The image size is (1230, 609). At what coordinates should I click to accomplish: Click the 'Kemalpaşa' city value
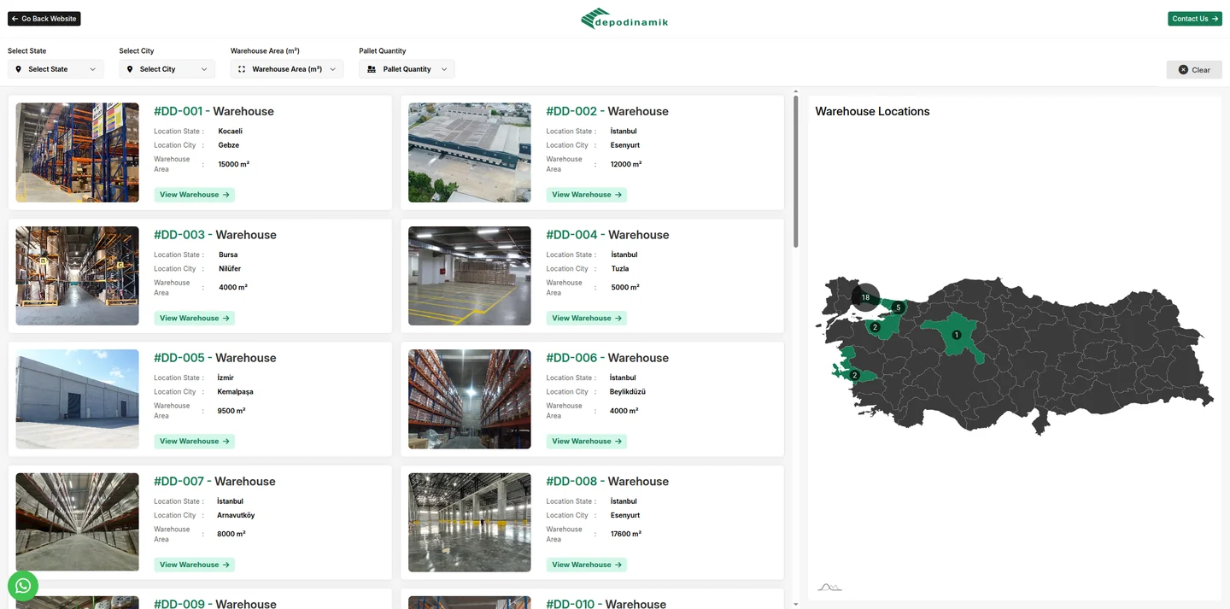(x=236, y=392)
